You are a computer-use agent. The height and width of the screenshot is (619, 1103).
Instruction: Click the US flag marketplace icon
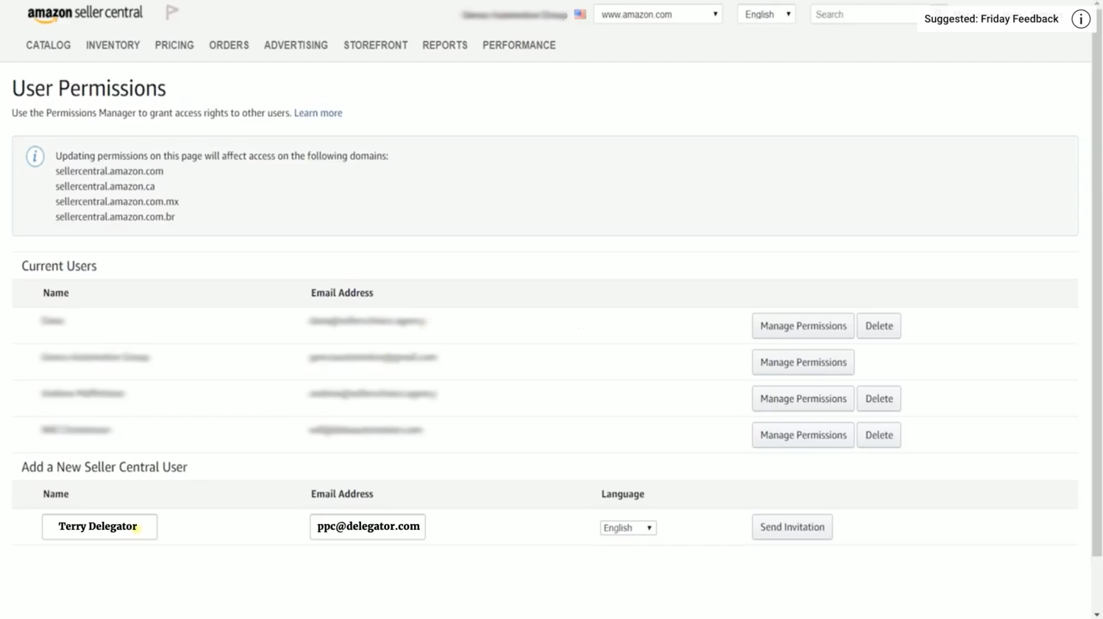(580, 14)
